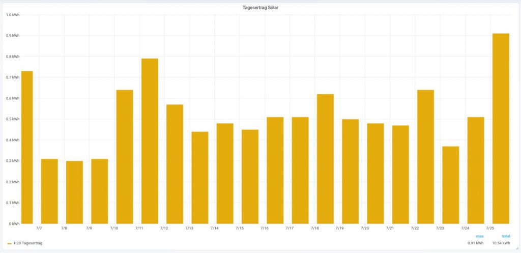Click the 7/16 x-axis date label

(x=264, y=228)
